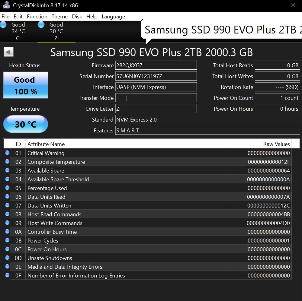Image resolution: width=302 pixels, height=301 pixels.
Task: Click raw value 000000000004D0
Action: click(268, 223)
